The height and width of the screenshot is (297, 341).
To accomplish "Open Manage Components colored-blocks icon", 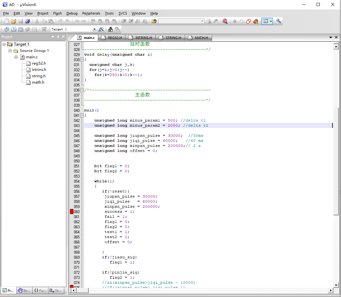I will point(111,29).
